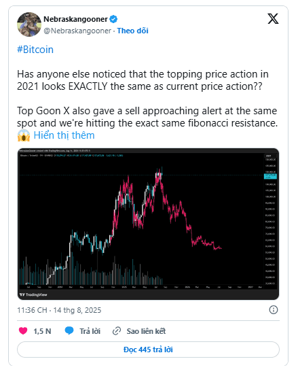Click the Nebraskangooner display name
Viewport: 298px width, 391px height.
point(75,19)
